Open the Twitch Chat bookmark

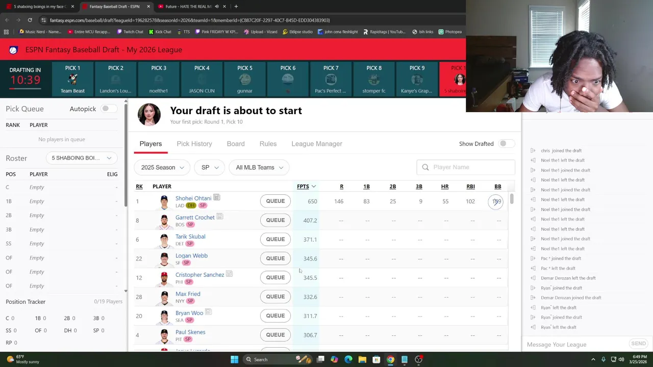coord(130,32)
